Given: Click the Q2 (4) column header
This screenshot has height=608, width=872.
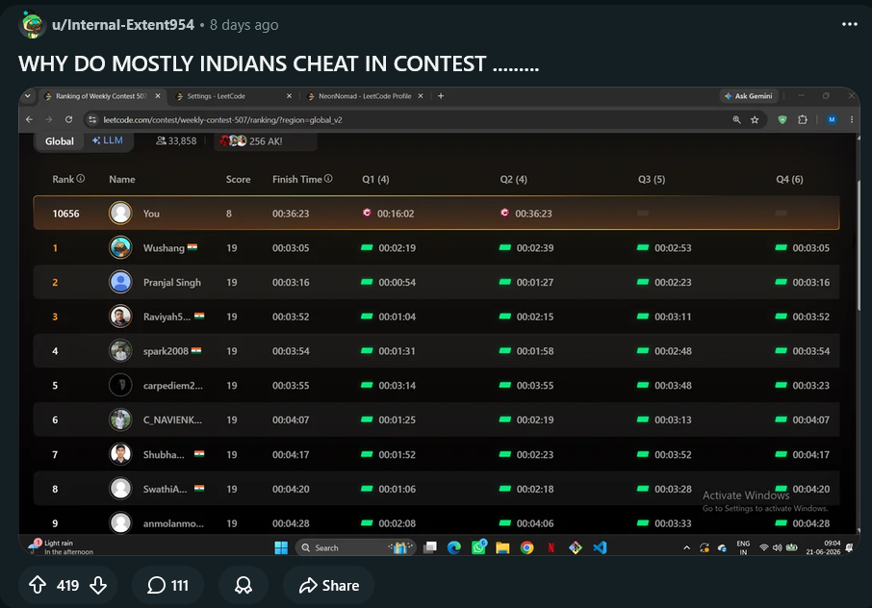Looking at the screenshot, I should click(x=513, y=180).
